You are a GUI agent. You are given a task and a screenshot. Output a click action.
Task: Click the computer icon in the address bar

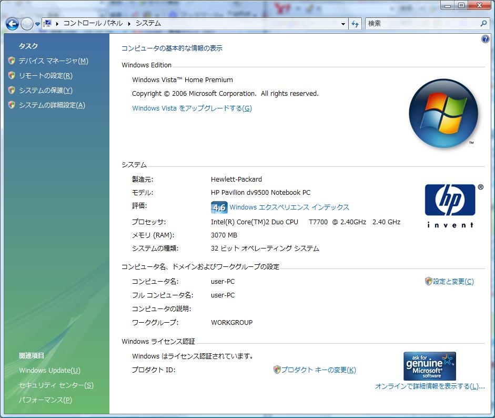pyautogui.click(x=48, y=23)
